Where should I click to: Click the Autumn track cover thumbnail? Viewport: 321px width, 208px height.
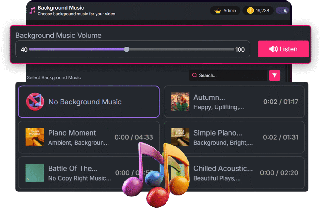[180, 102]
